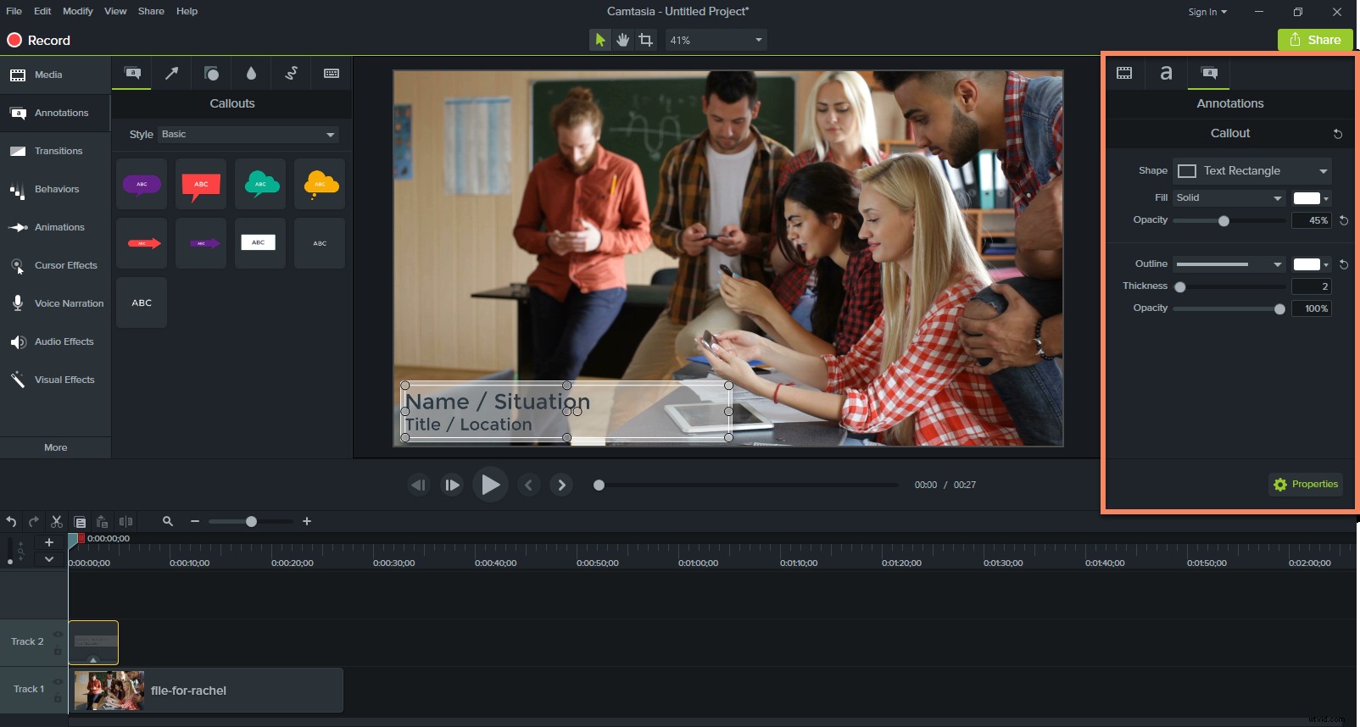Open the text properties 'a' tab
Screen dimensions: 1360x727
click(x=1166, y=73)
